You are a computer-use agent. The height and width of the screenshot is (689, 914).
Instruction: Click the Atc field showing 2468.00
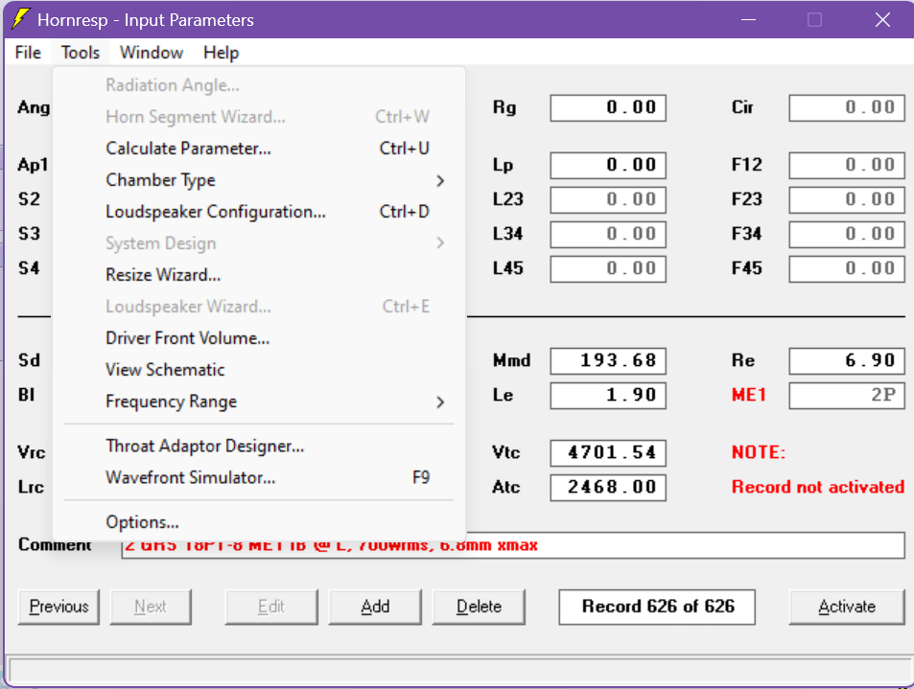[x=608, y=488]
